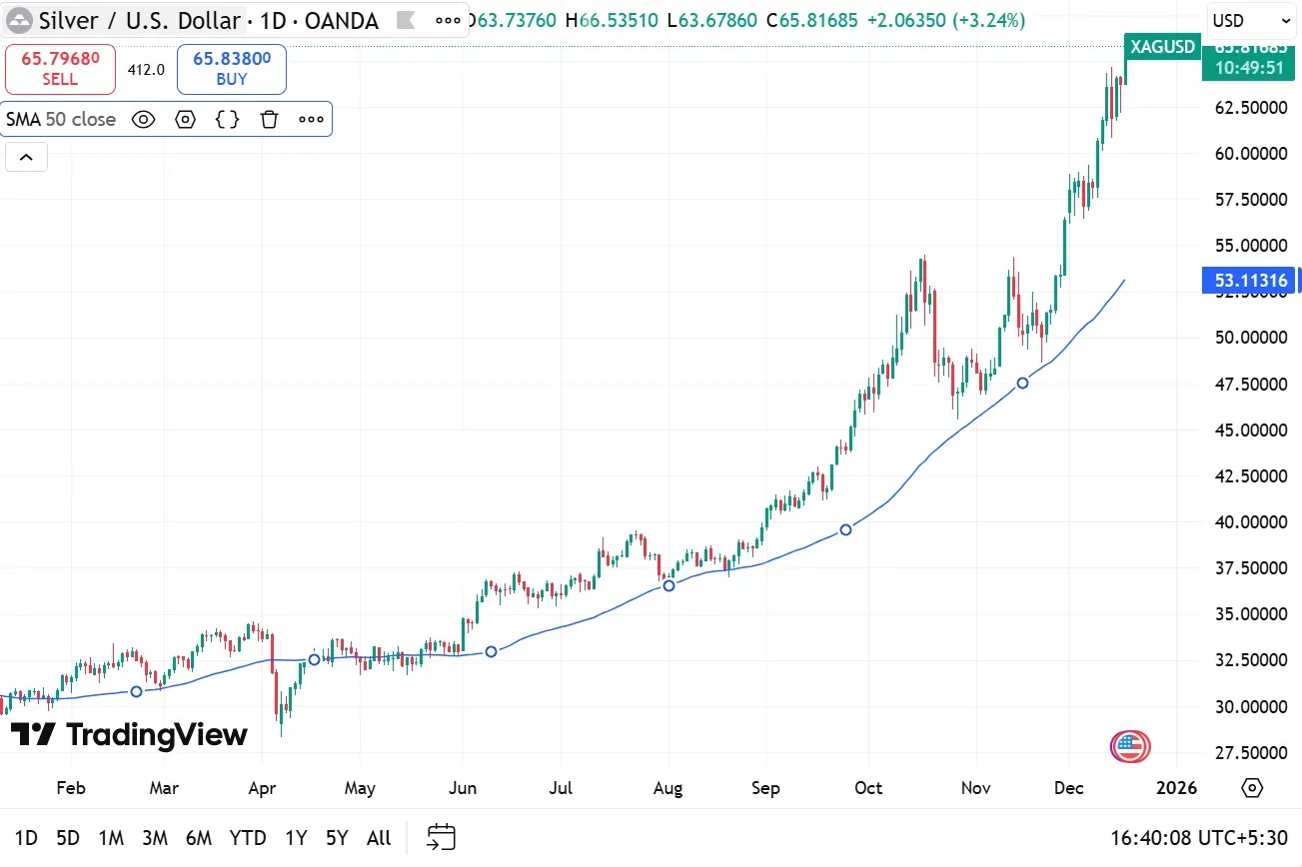Open the USD currency dropdown
This screenshot has height=867, width=1302.
click(x=1250, y=20)
